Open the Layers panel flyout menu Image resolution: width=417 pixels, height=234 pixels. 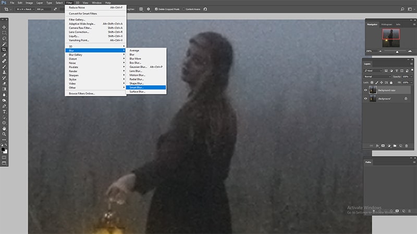(x=411, y=63)
